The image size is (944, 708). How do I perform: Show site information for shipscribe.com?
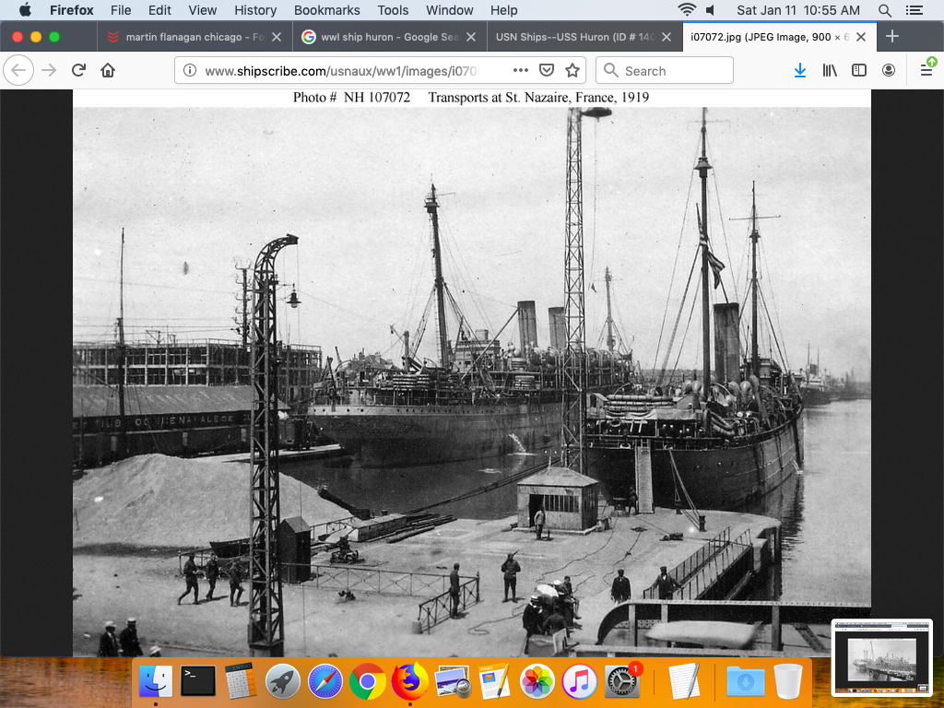[189, 71]
